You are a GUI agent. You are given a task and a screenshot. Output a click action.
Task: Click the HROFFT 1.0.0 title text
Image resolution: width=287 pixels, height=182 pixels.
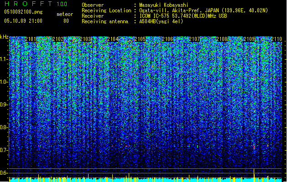coord(36,4)
